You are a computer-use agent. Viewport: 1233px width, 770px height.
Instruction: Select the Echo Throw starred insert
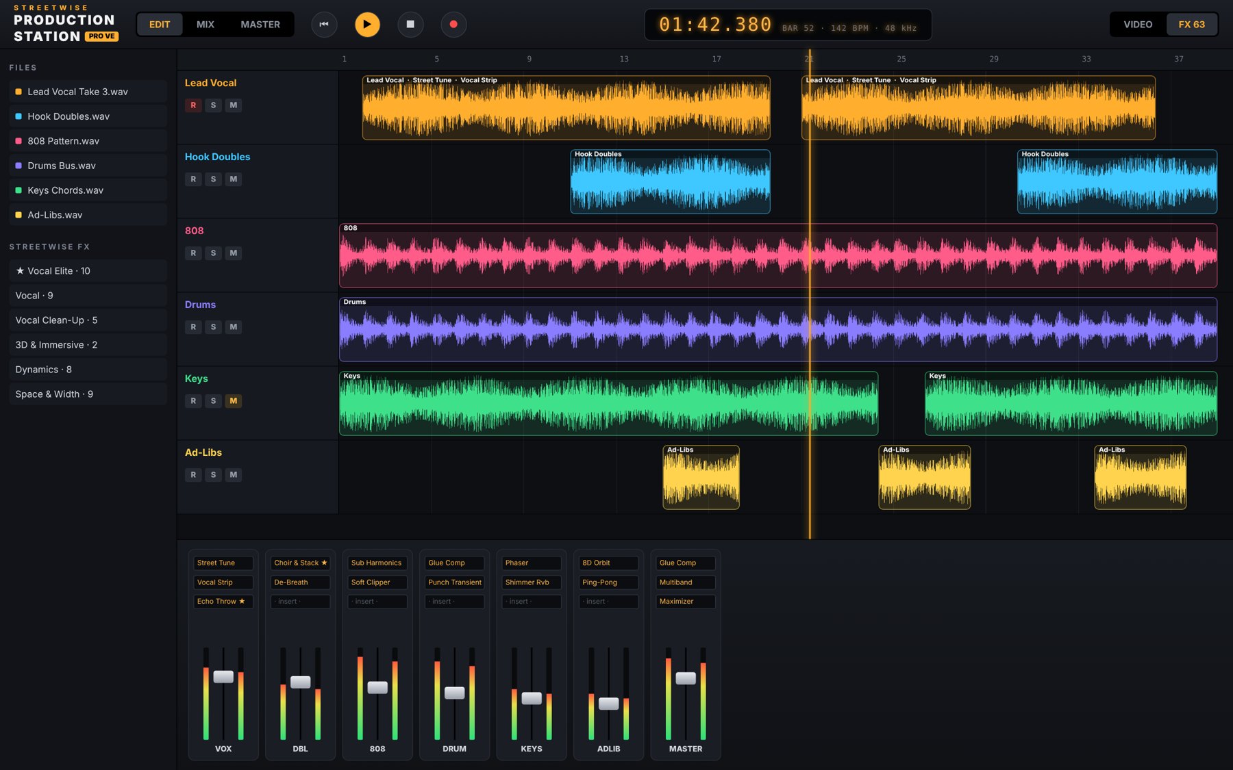click(x=223, y=602)
